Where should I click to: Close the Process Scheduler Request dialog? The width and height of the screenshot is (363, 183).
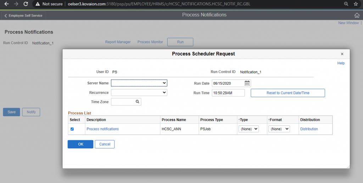pos(342,54)
